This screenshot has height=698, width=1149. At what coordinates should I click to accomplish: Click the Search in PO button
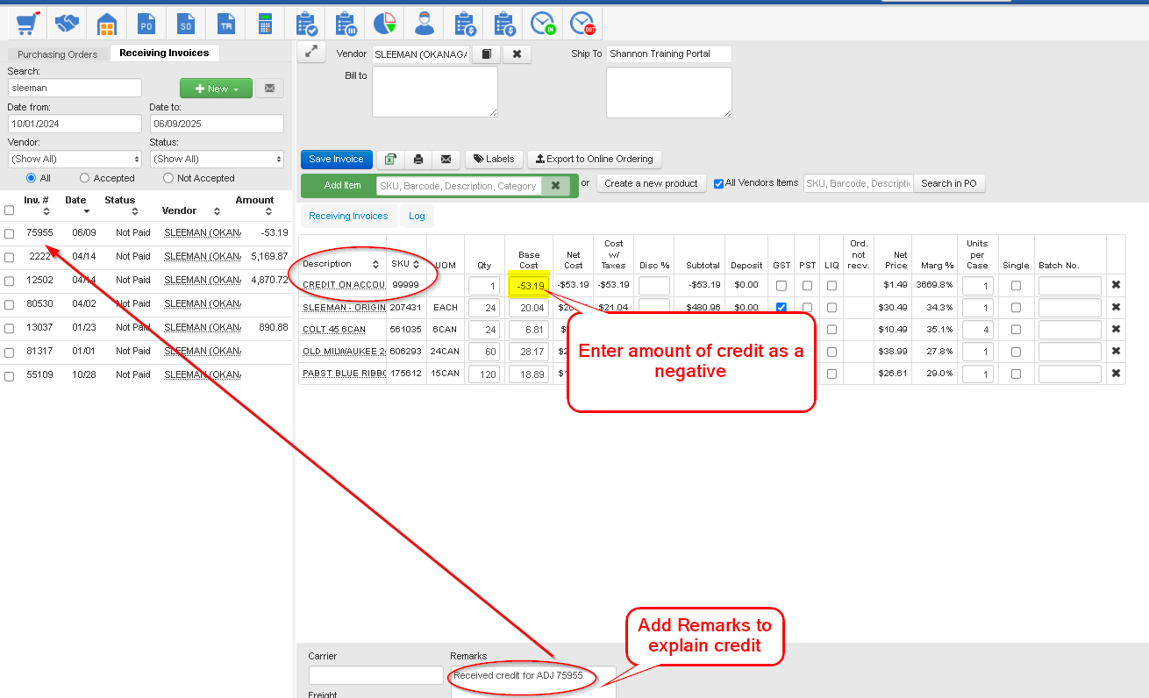click(x=948, y=183)
